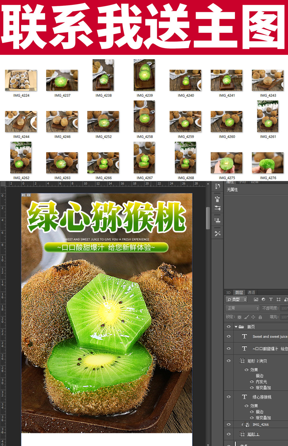This screenshot has height=446, width=288.
Task: Select thumbnail IMG_4237
Action: [x=62, y=80]
